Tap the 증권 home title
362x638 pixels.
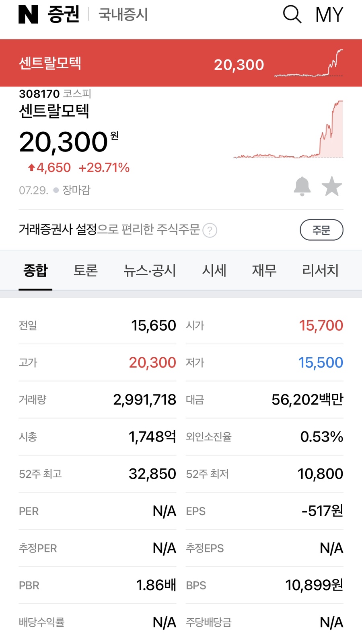pyautogui.click(x=63, y=14)
